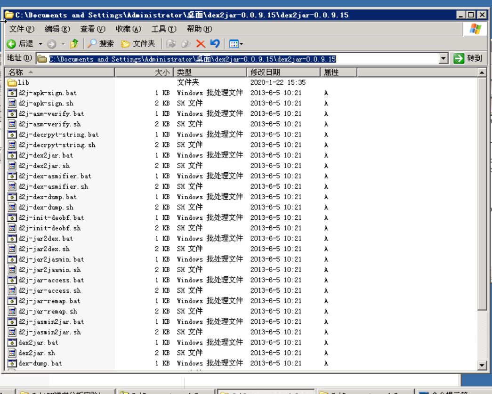492x394 pixels.
Task: Click the vertical scrollbar thumb
Action: 482,194
